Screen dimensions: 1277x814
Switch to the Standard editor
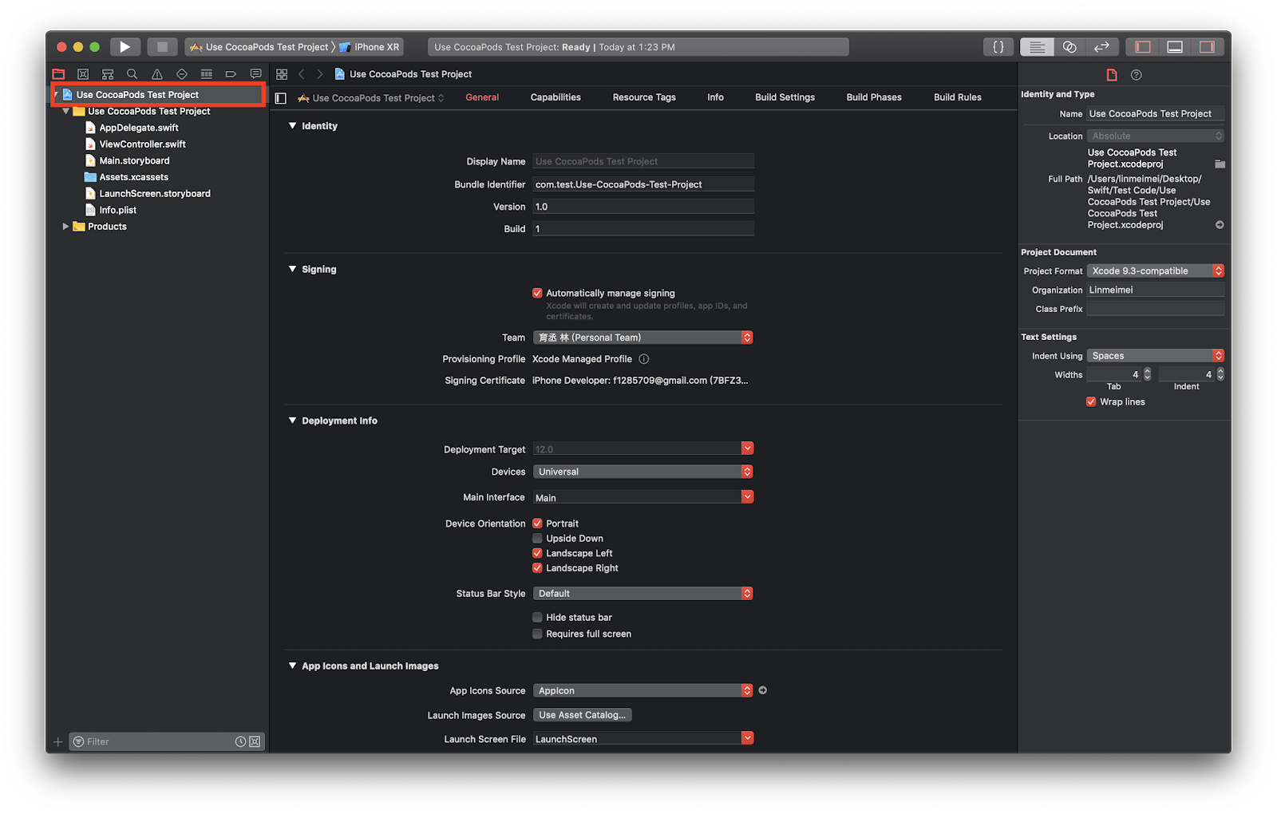click(x=1037, y=47)
